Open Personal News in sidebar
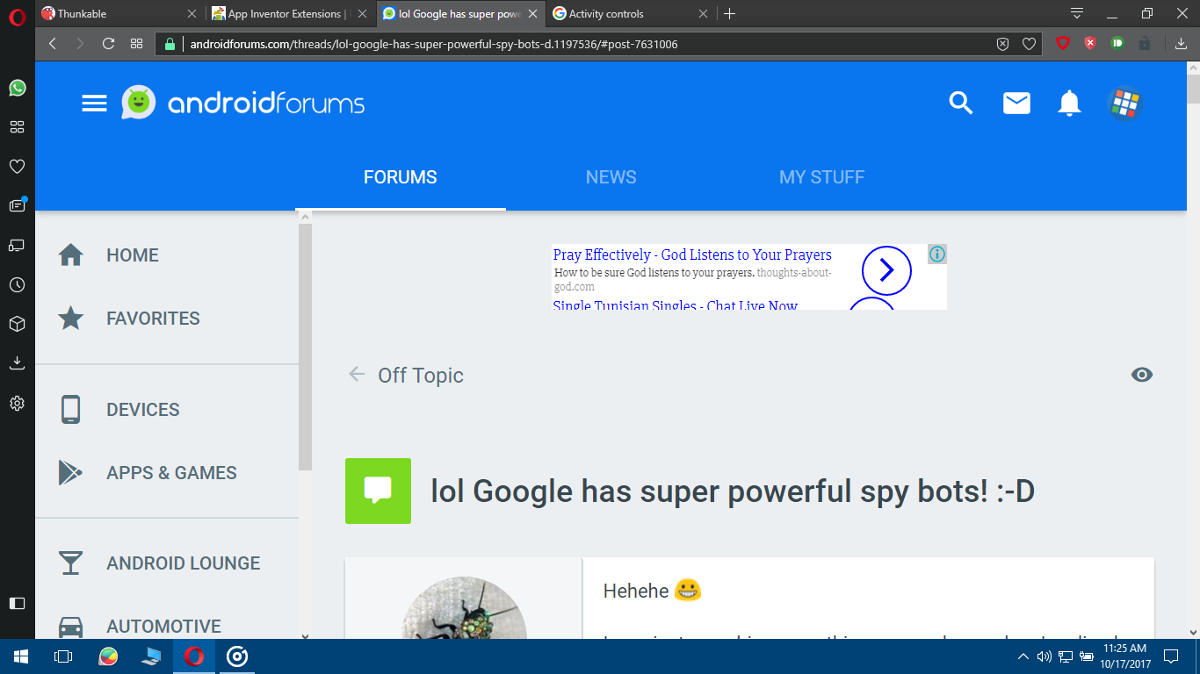The height and width of the screenshot is (674, 1200). 17,205
